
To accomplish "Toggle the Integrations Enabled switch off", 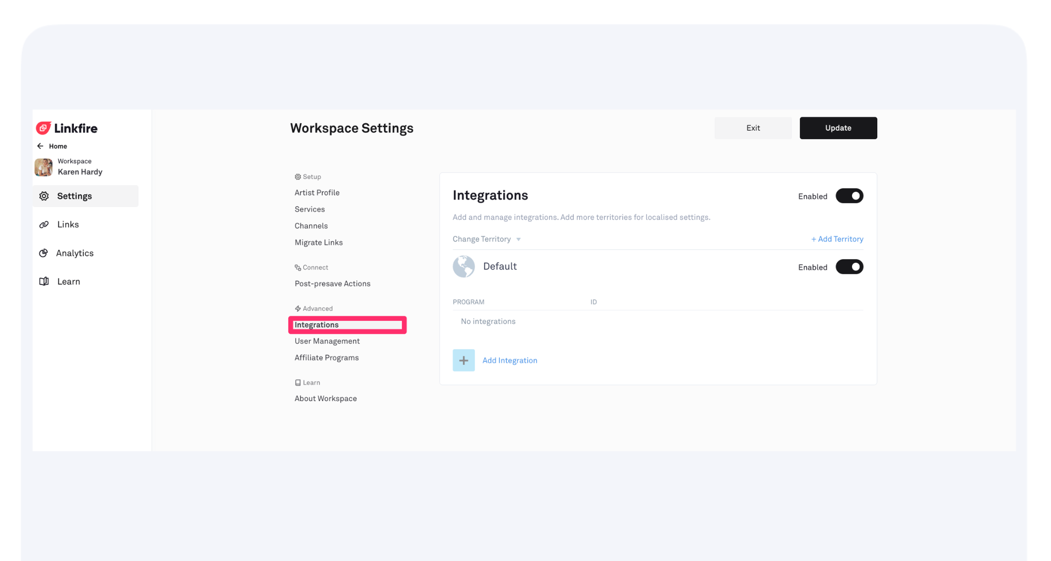I will [x=849, y=196].
